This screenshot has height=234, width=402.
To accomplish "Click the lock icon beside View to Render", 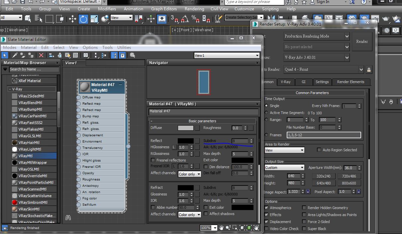I will coord(369,69).
